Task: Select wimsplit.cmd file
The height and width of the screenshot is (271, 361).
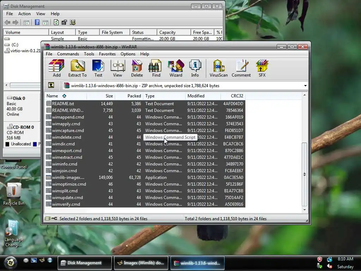Action: [145, 191]
